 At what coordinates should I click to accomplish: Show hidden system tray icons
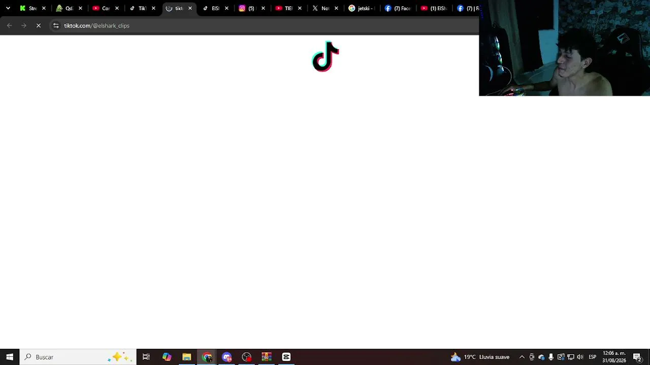pos(522,357)
